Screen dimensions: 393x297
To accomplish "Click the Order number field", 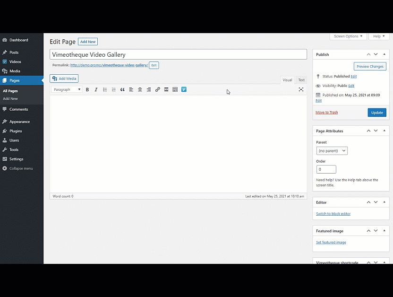I will pos(326,169).
